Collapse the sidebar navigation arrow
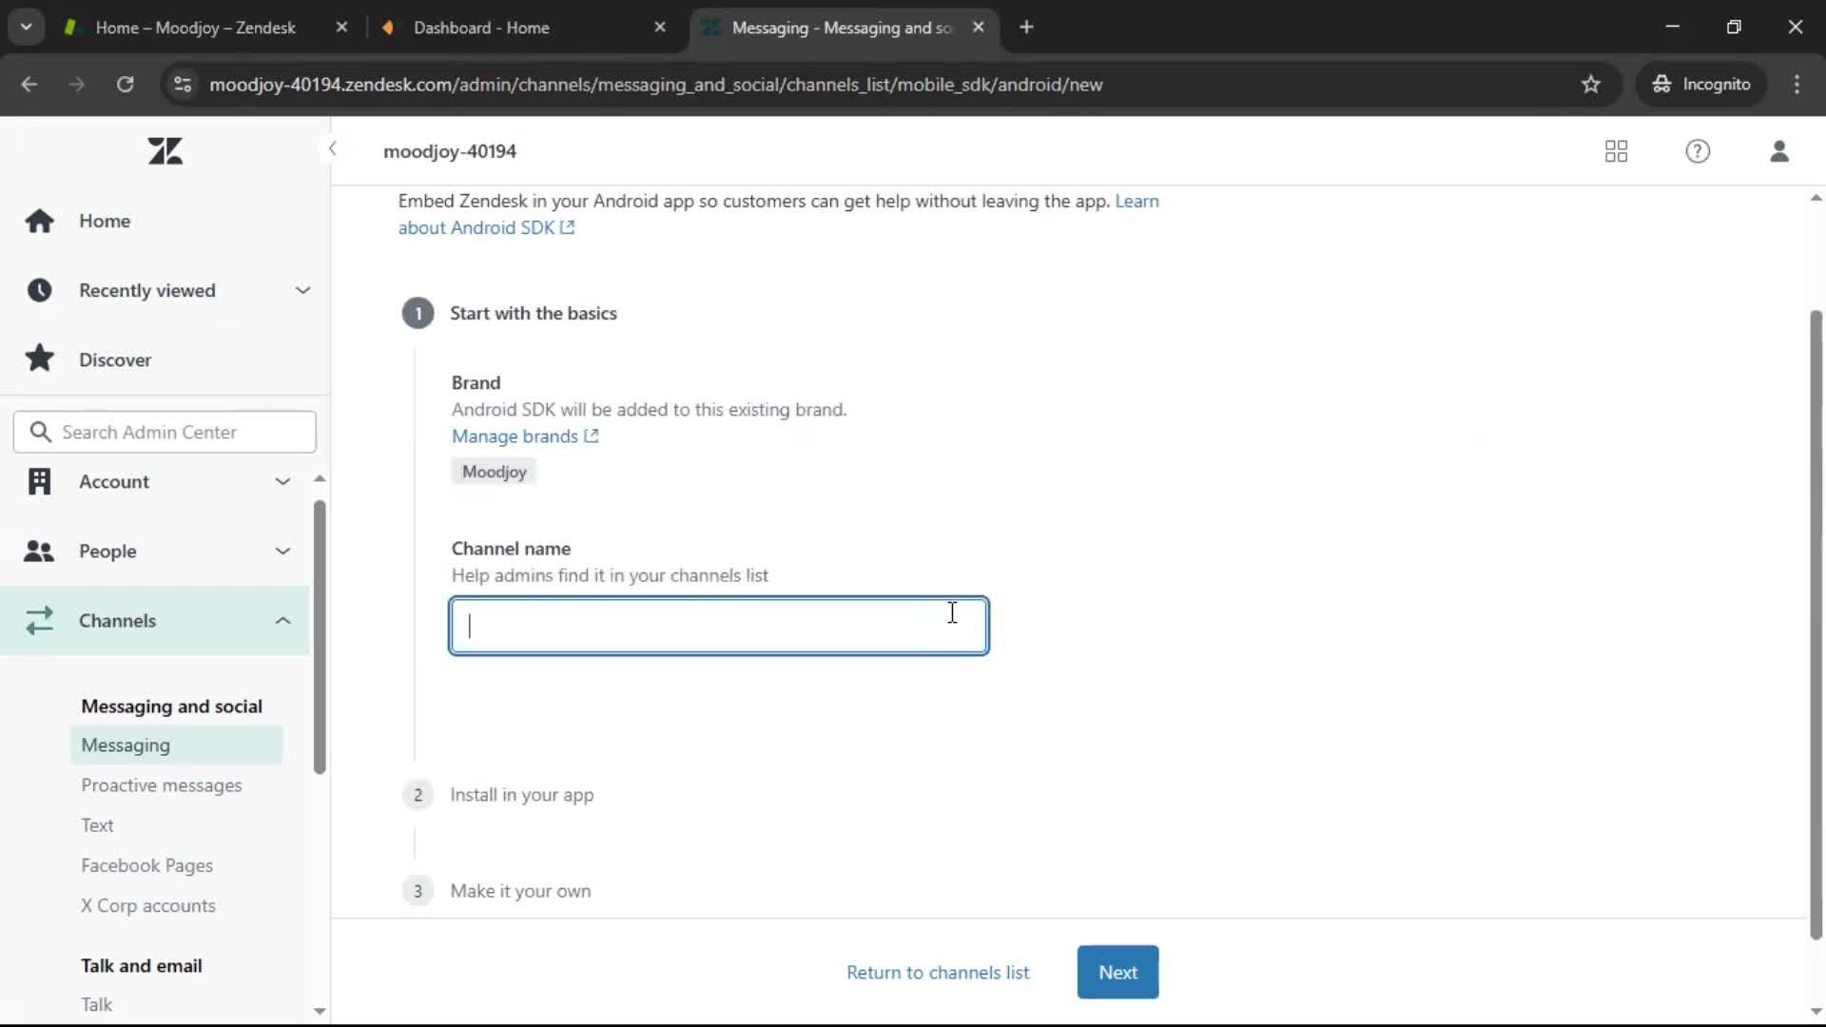Screen dimensions: 1826x1027 332,148
